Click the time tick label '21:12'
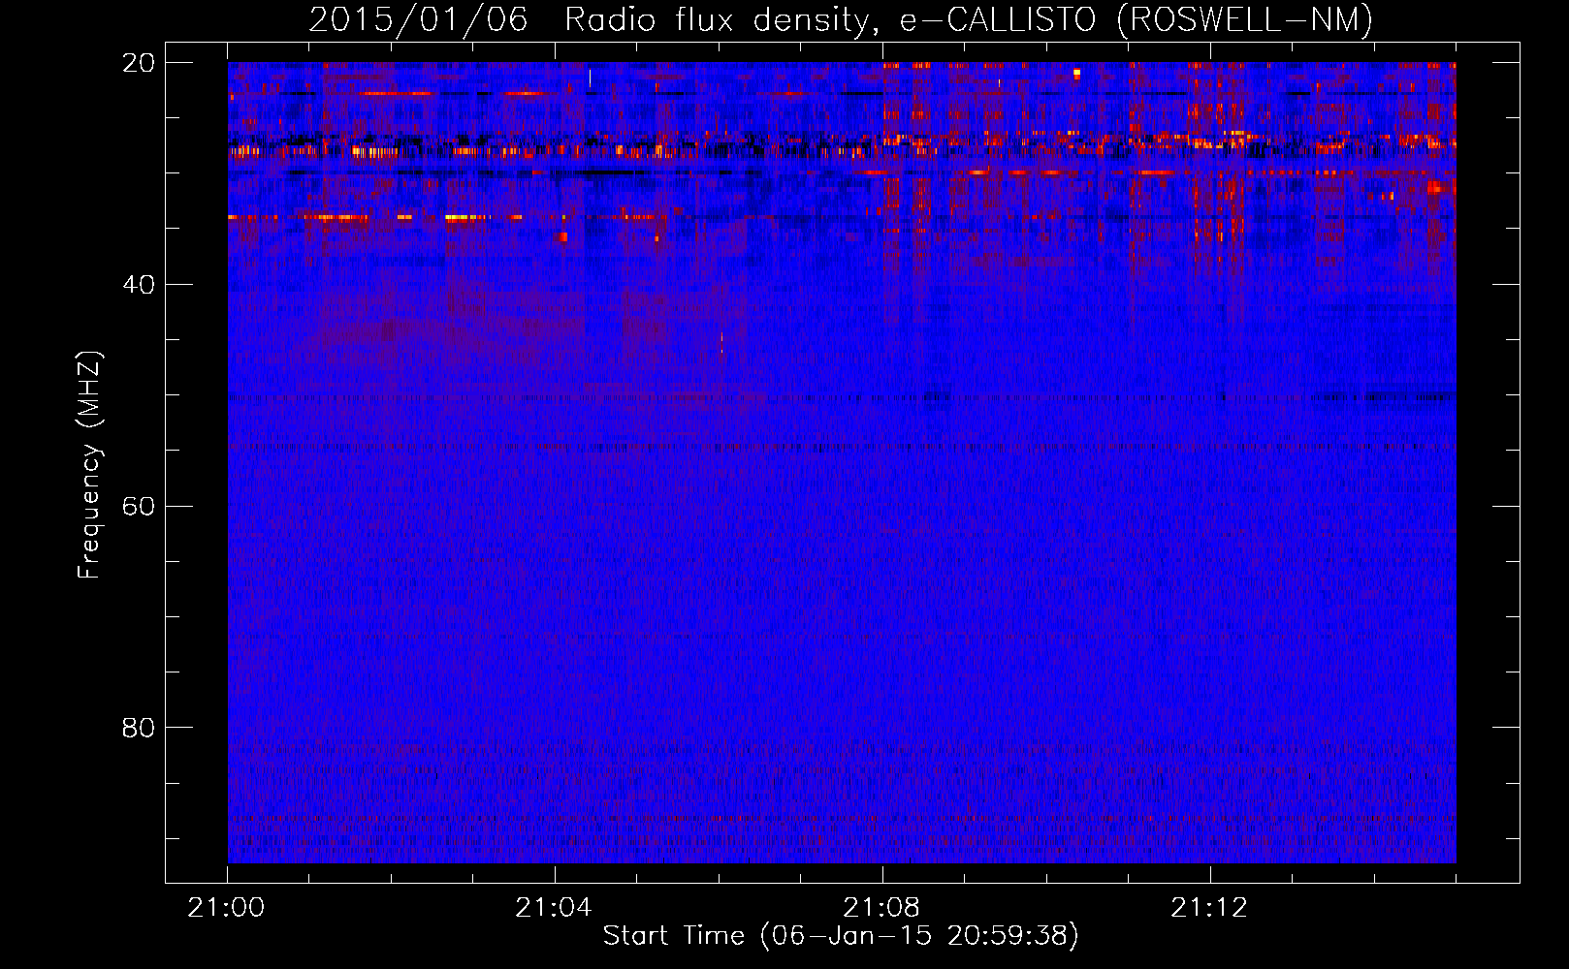 1209,908
